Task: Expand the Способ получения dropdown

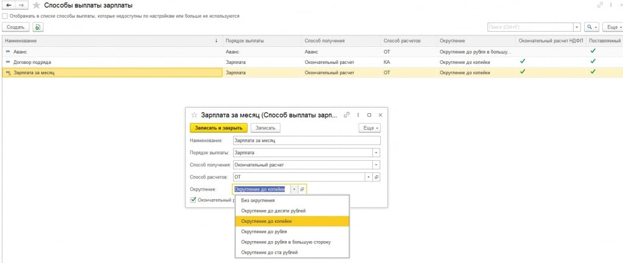Action: click(376, 165)
